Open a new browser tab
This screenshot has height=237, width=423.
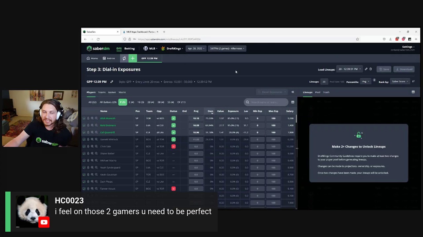[164, 32]
